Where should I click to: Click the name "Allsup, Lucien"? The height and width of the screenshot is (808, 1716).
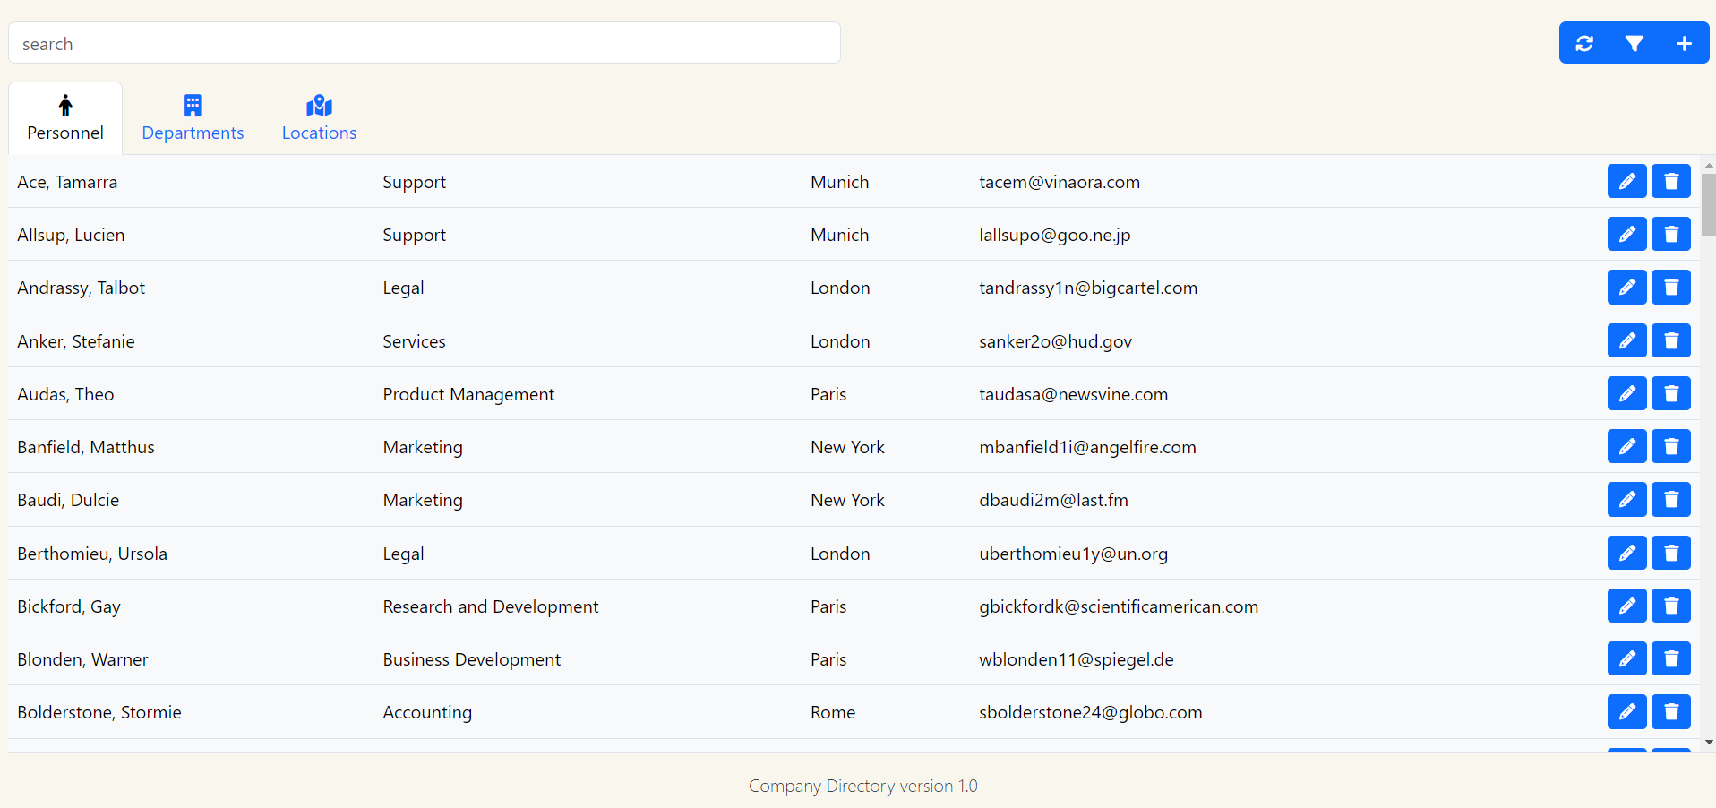tap(71, 235)
